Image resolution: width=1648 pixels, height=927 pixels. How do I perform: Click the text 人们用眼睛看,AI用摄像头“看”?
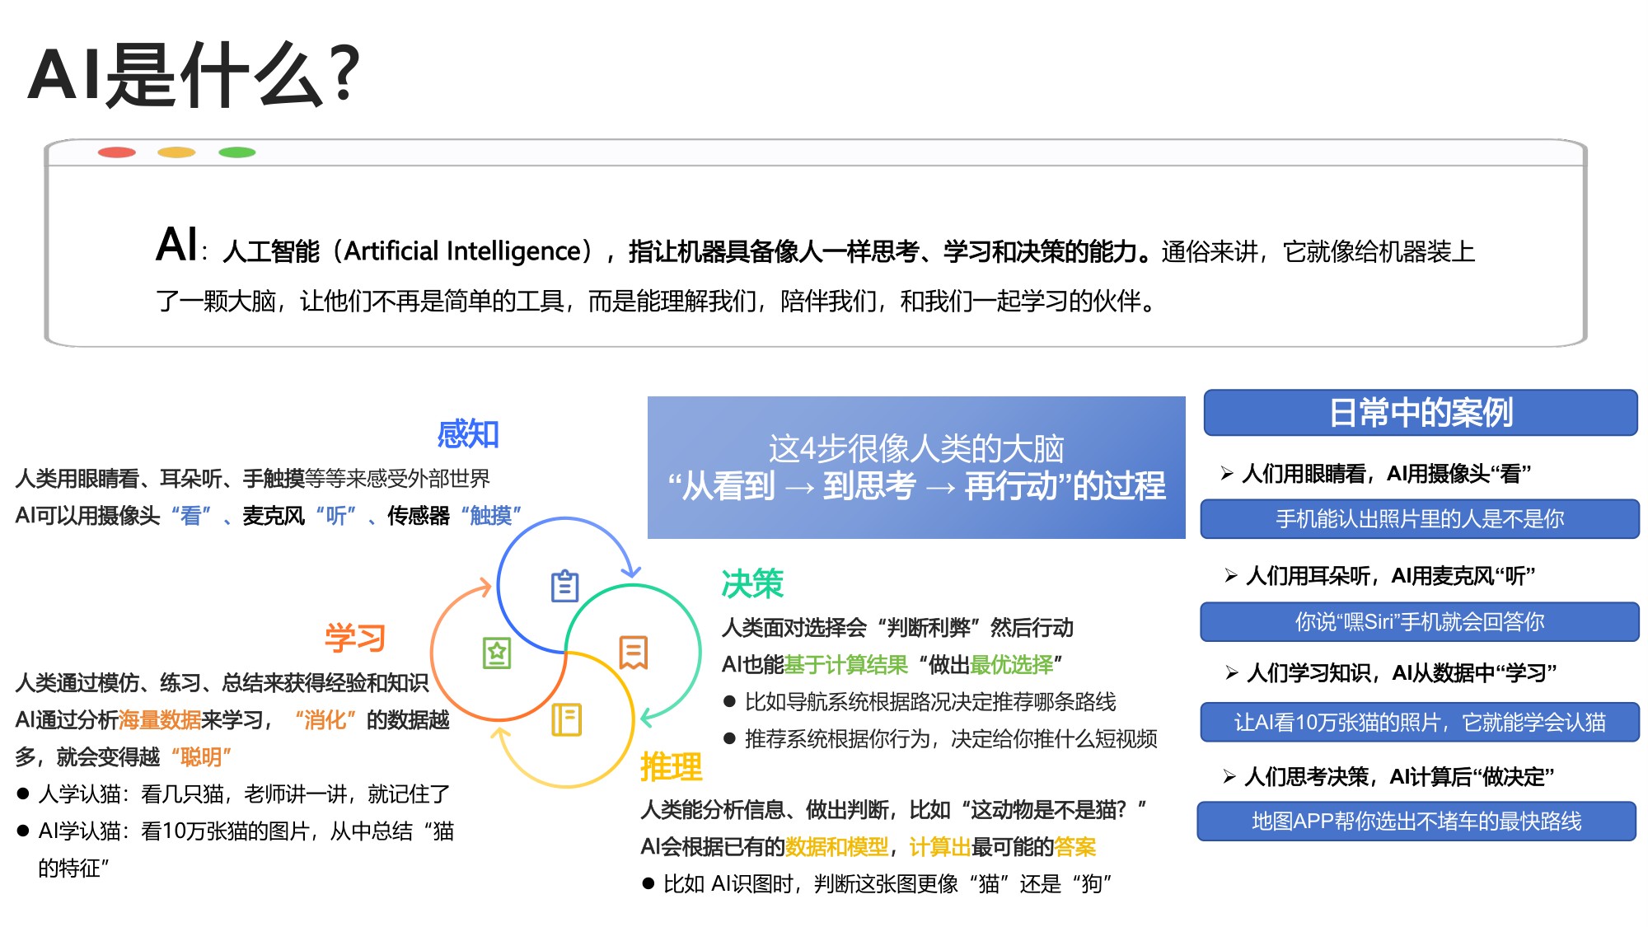pos(1386,474)
